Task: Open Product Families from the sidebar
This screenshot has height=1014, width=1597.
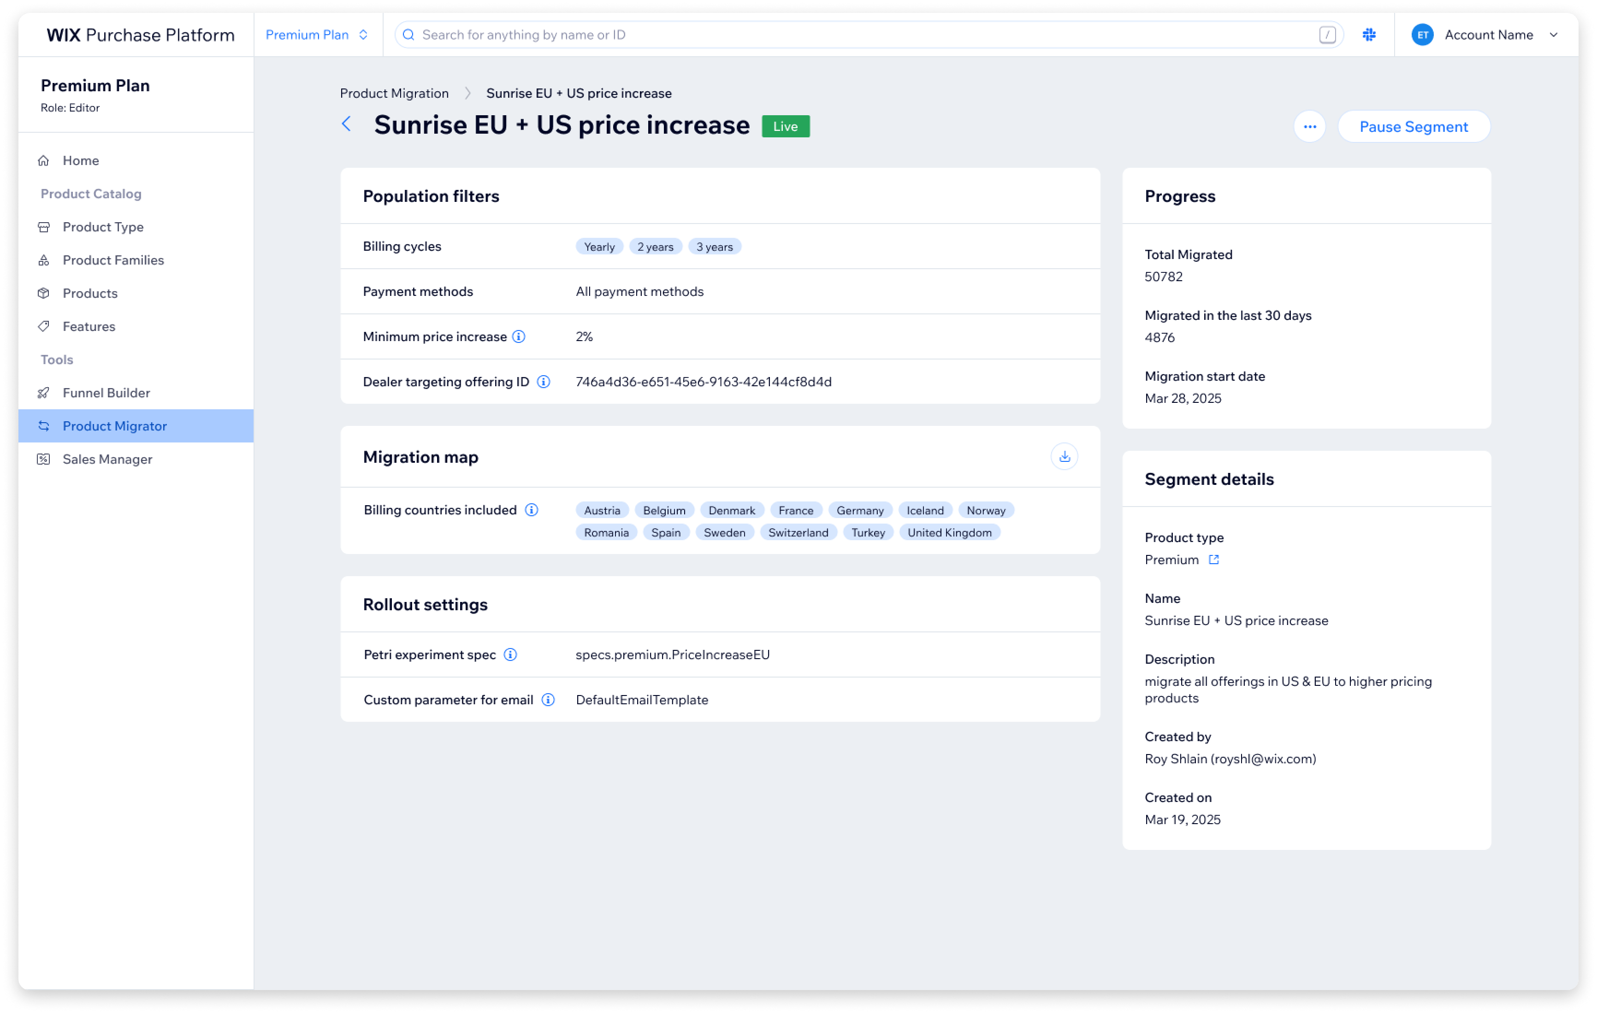Action: point(136,260)
